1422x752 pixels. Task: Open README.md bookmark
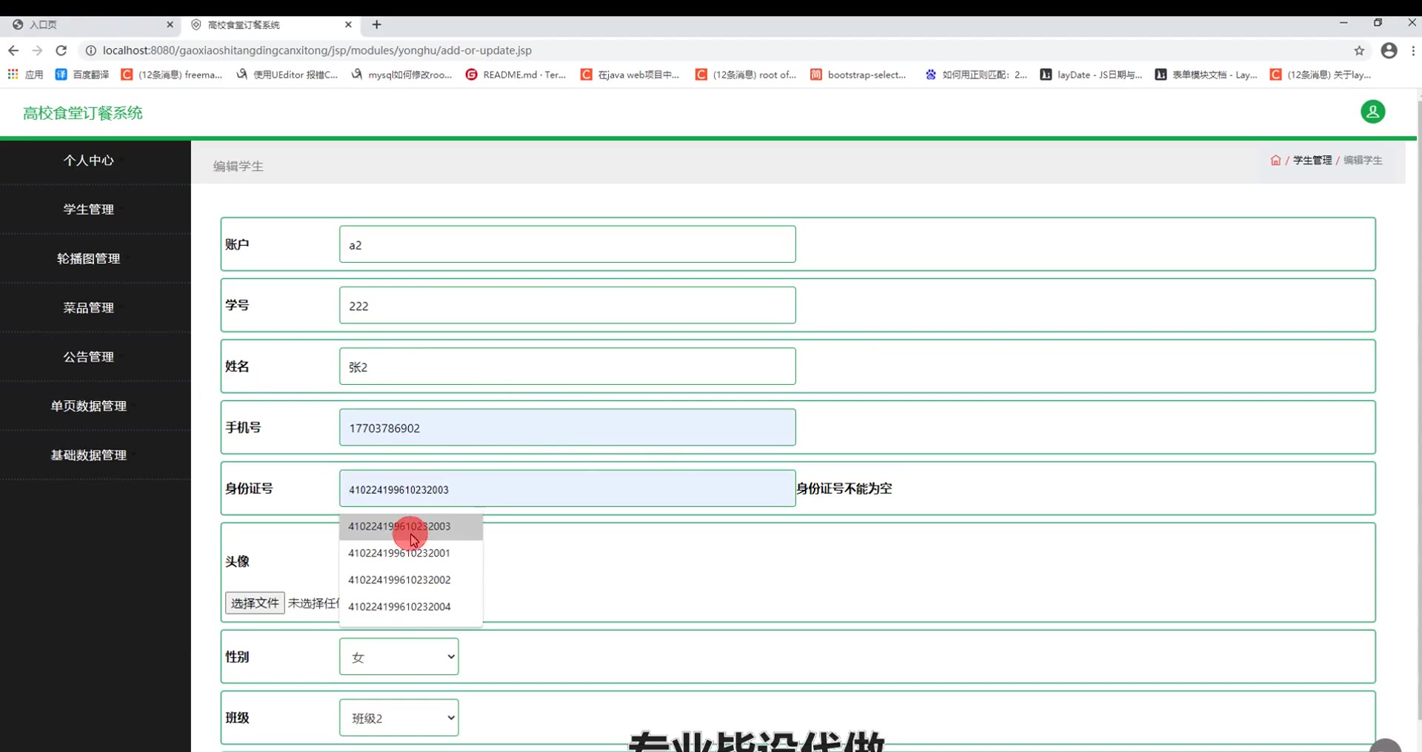pos(516,75)
